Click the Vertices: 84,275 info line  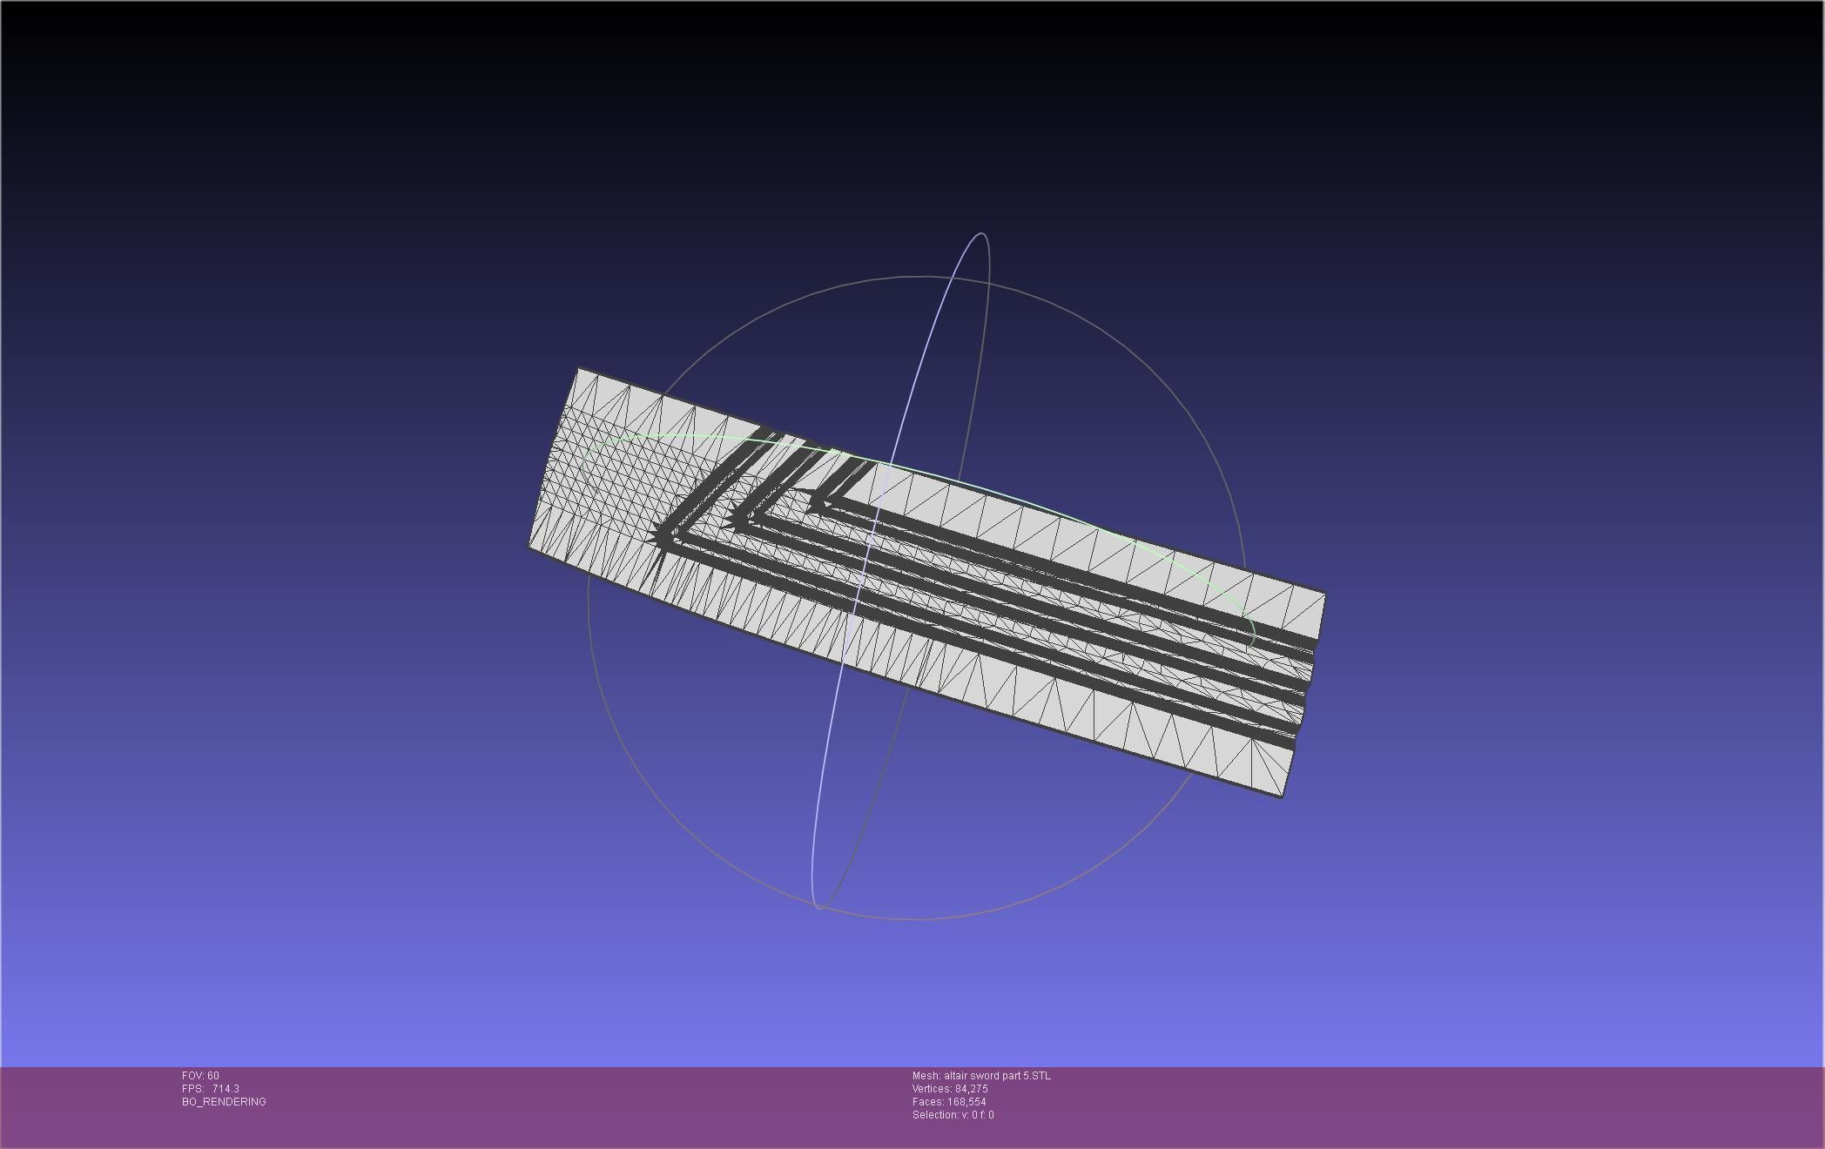[x=949, y=1089]
